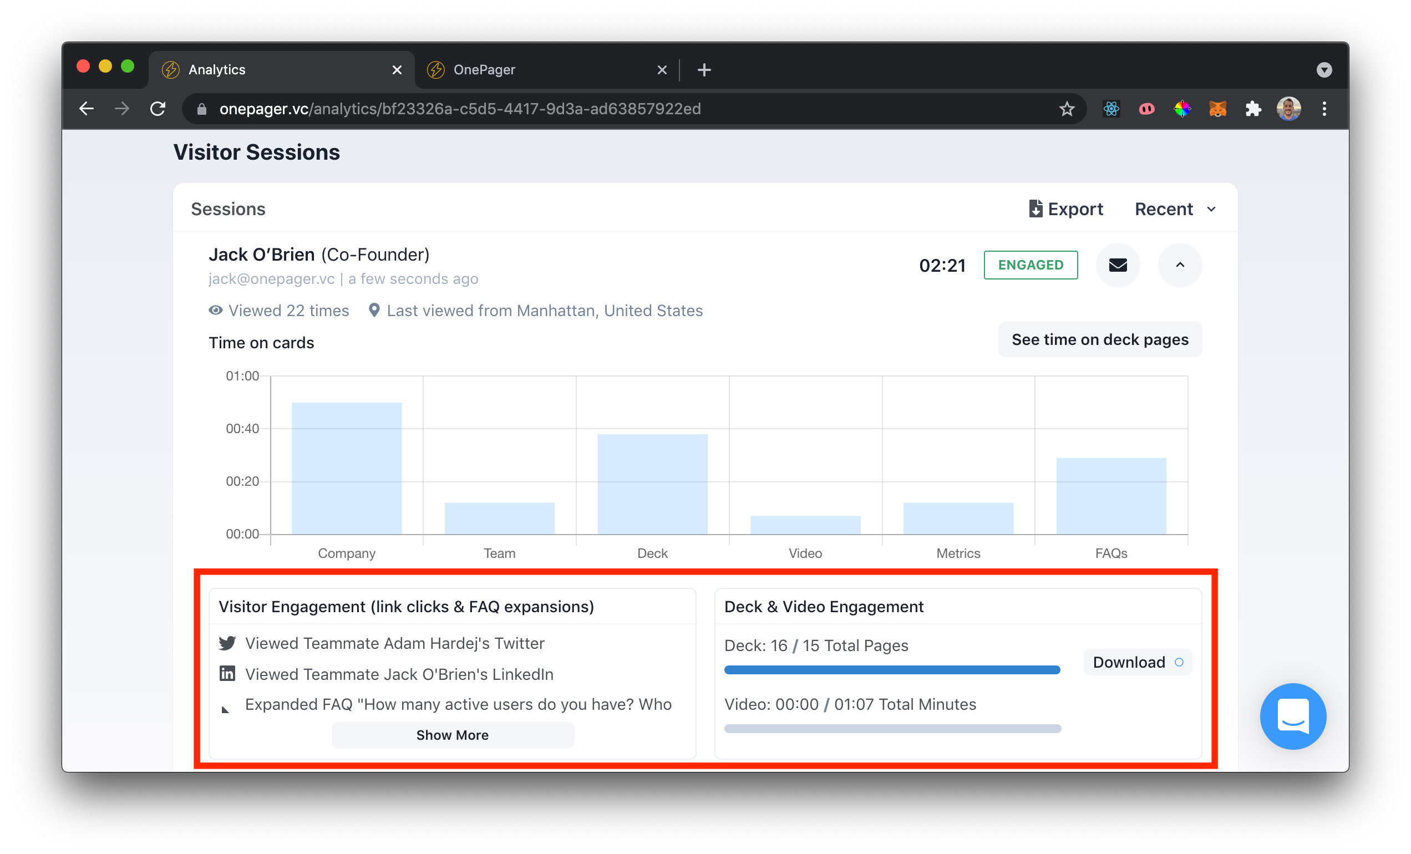Open the MetaMask fox extension

pyautogui.click(x=1217, y=109)
